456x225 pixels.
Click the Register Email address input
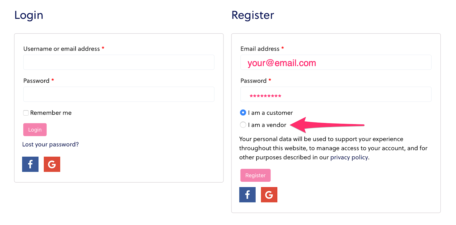336,62
